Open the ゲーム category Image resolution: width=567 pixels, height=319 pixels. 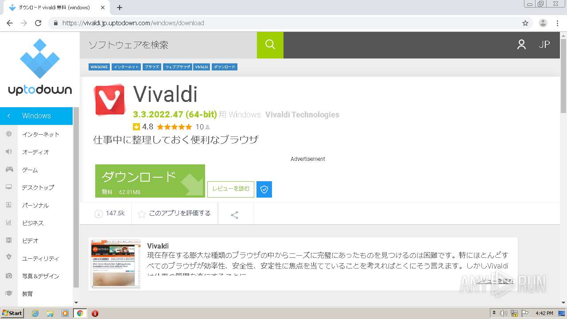tap(30, 170)
